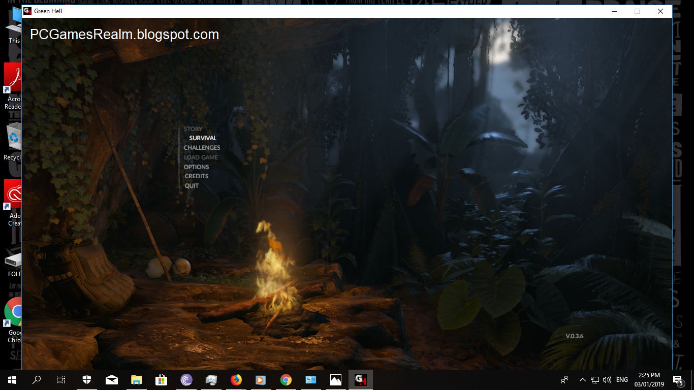Open Microsoft Store on taskbar
Viewport: 694px width, 390px height.
(162, 379)
